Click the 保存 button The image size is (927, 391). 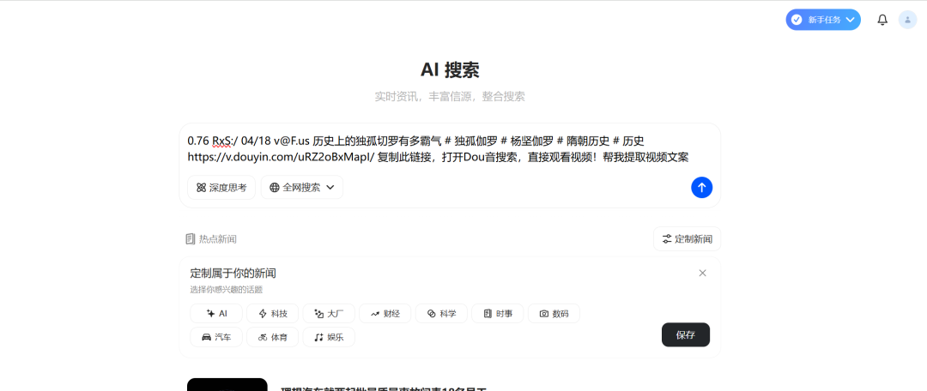click(x=686, y=335)
